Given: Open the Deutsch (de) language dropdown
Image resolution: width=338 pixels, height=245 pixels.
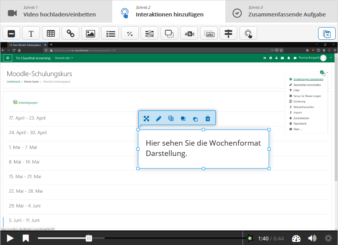Looking at the screenshot, I should point(64,58).
